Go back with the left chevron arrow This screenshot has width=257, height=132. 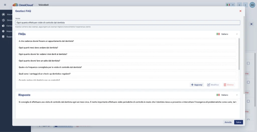[240, 5]
